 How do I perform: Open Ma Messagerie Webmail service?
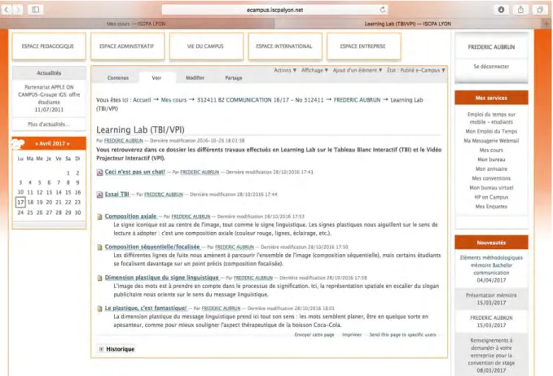[491, 141]
